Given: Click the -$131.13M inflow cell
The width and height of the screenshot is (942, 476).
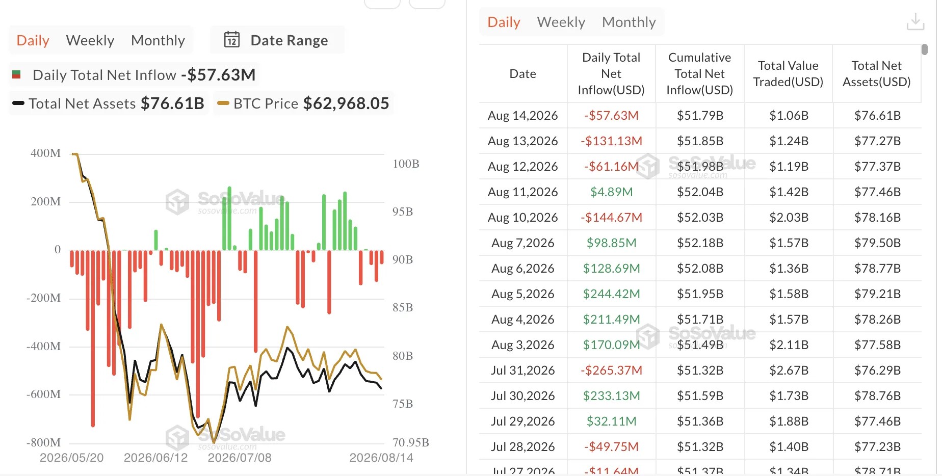Looking at the screenshot, I should (x=611, y=141).
